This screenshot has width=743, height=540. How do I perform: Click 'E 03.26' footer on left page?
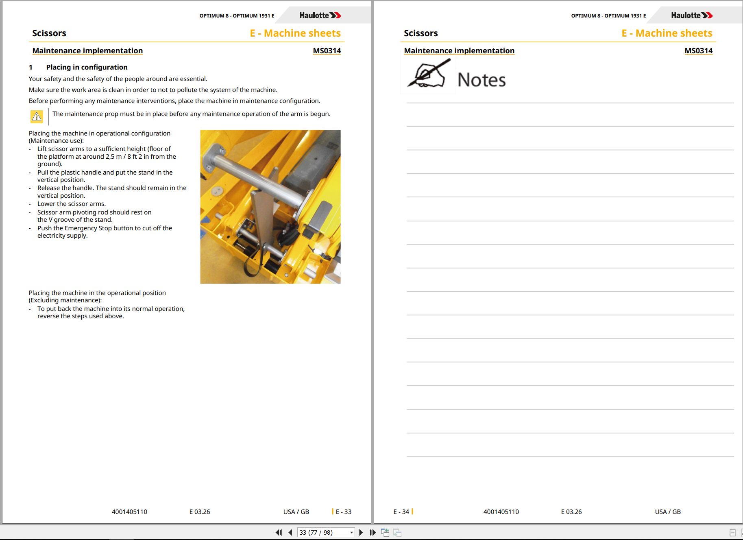(x=200, y=512)
